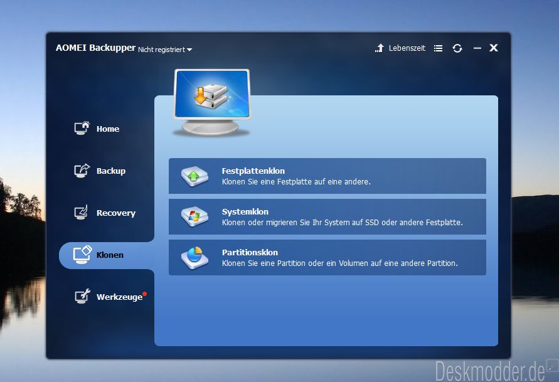This screenshot has height=382, width=559.
Task: Choose the Festplattenklon option
Action: (327, 176)
